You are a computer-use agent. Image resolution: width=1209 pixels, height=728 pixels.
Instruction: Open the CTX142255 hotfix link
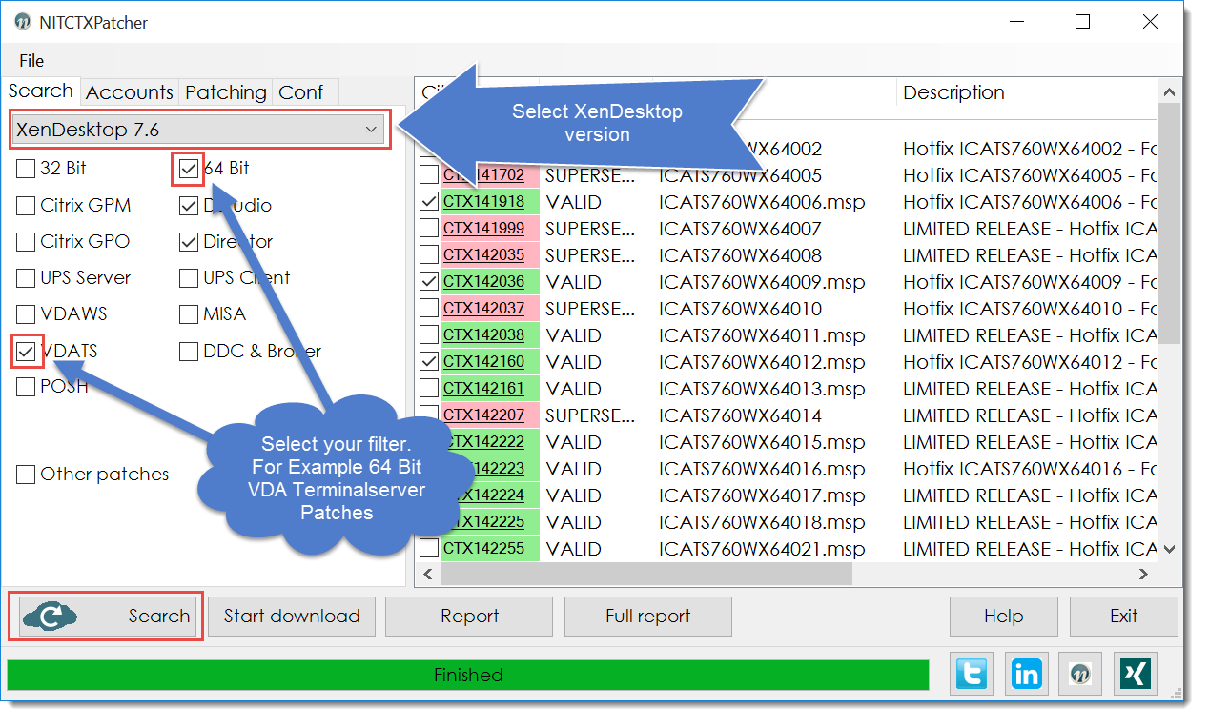484,549
